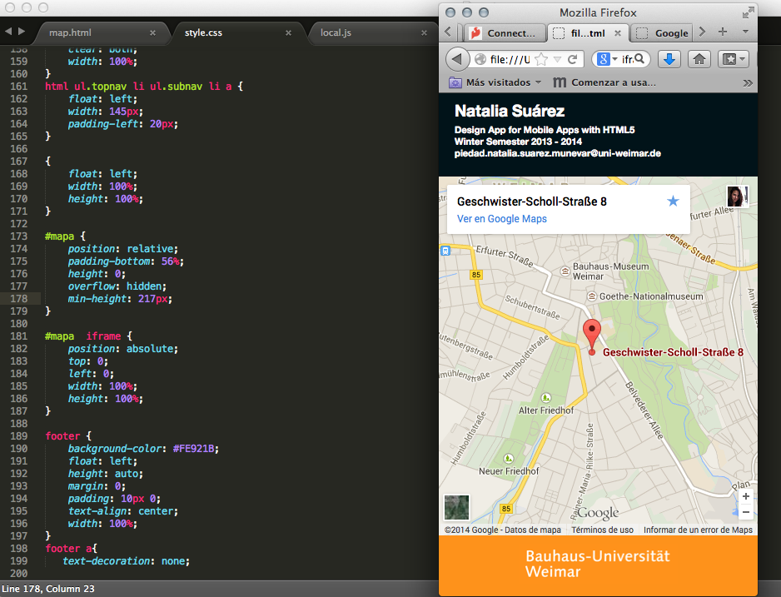Close the style.css editor tab
Screen dimensions: 781x597
[x=288, y=32]
